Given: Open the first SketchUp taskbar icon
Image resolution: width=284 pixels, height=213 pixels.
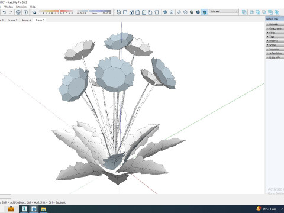Looking at the screenshot, I should (x=24, y=209).
